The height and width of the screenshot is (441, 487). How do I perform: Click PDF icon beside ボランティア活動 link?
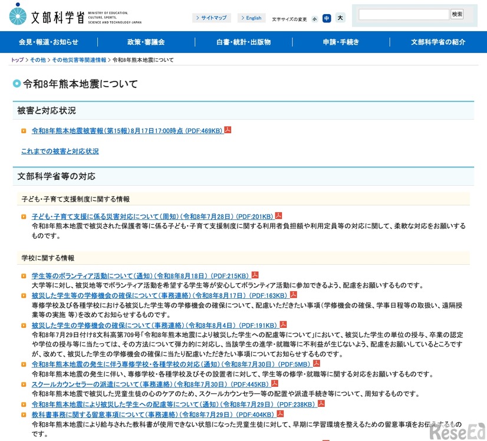255,275
